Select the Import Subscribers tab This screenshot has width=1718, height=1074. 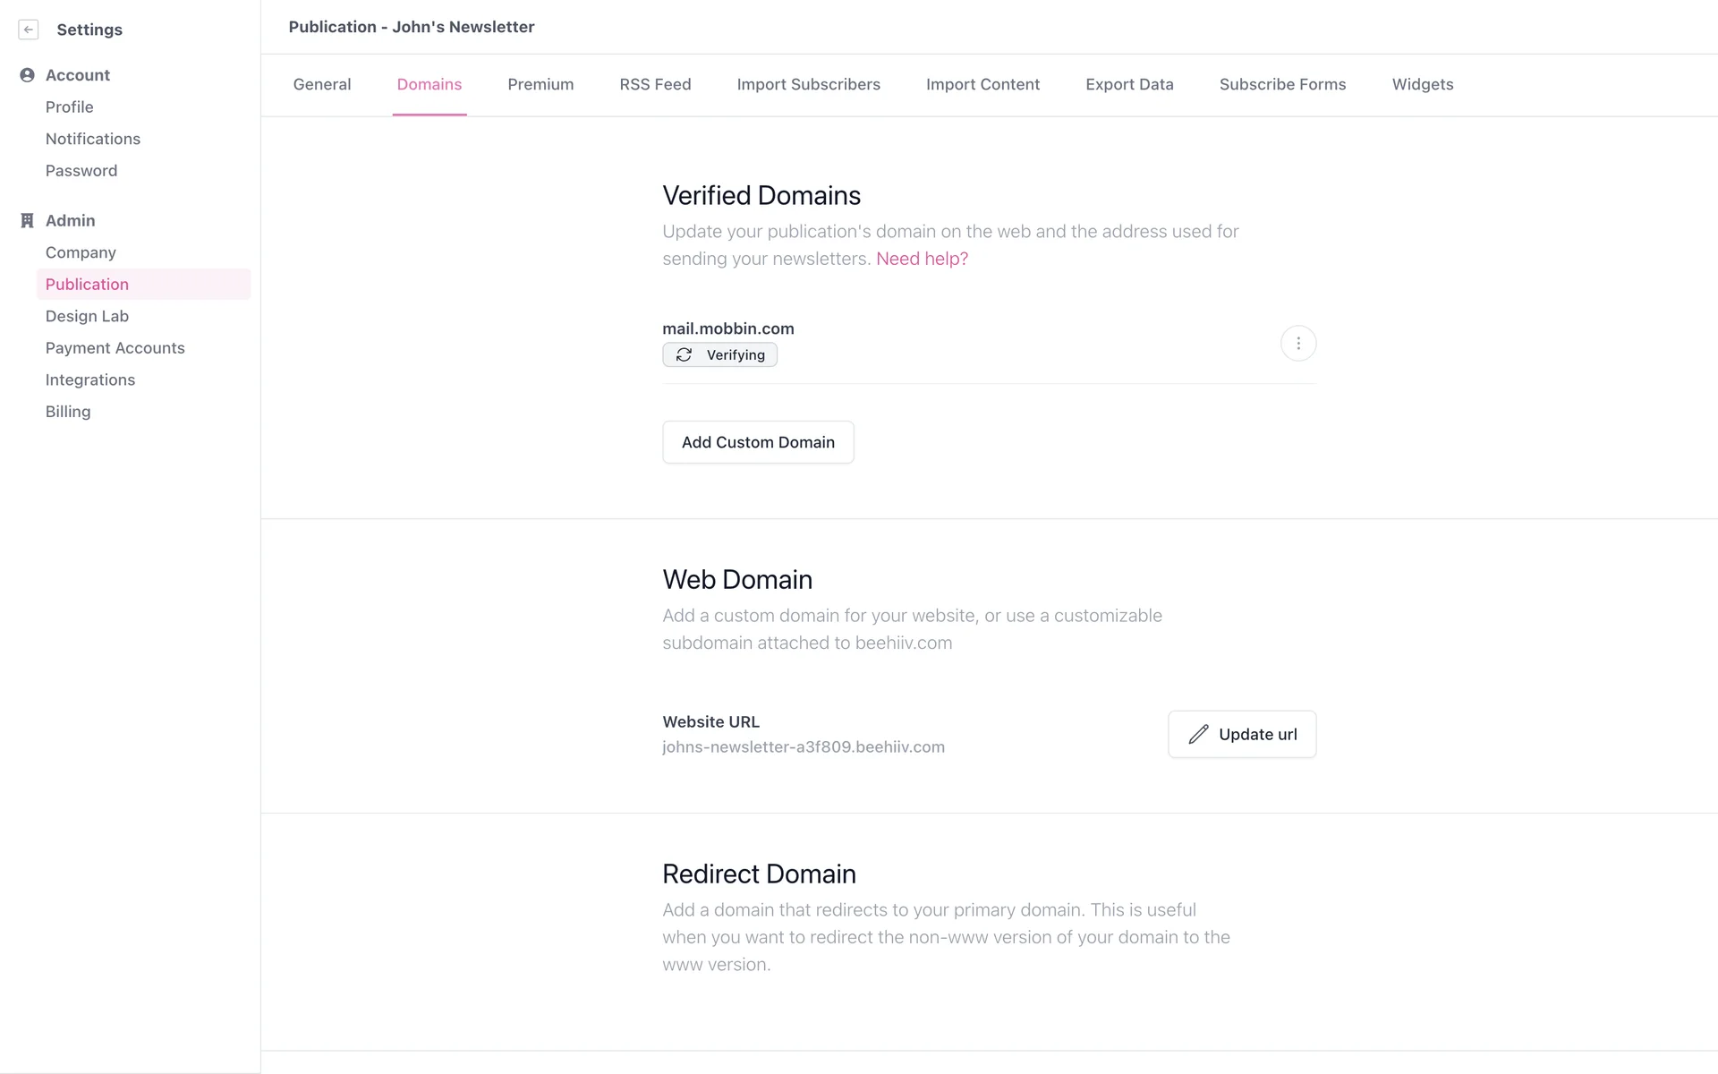pyautogui.click(x=808, y=85)
